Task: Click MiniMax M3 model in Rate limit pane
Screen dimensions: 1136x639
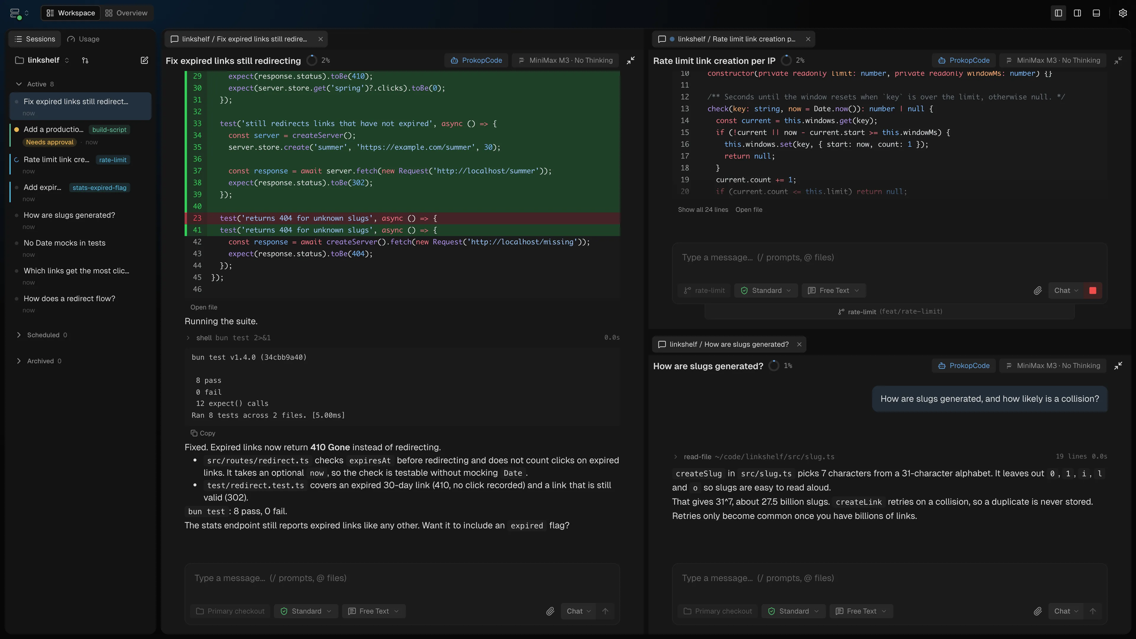Action: pos(1053,60)
